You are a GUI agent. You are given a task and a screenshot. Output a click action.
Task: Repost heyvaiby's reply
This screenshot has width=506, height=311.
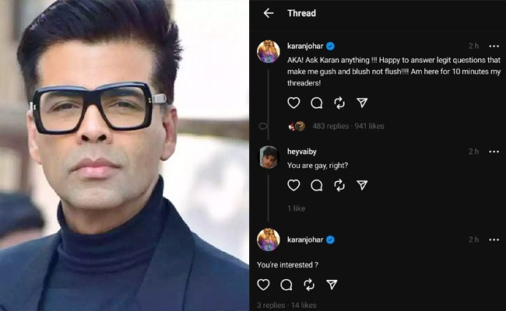click(x=339, y=185)
